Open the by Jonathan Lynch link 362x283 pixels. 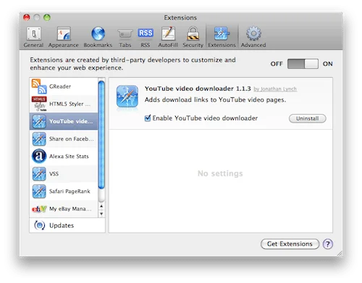coord(275,89)
